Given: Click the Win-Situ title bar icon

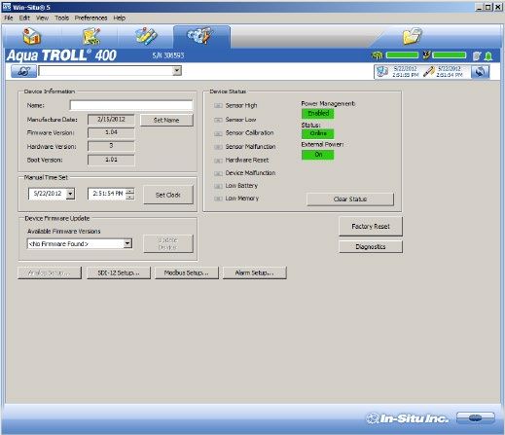Looking at the screenshot, I should pos(7,7).
